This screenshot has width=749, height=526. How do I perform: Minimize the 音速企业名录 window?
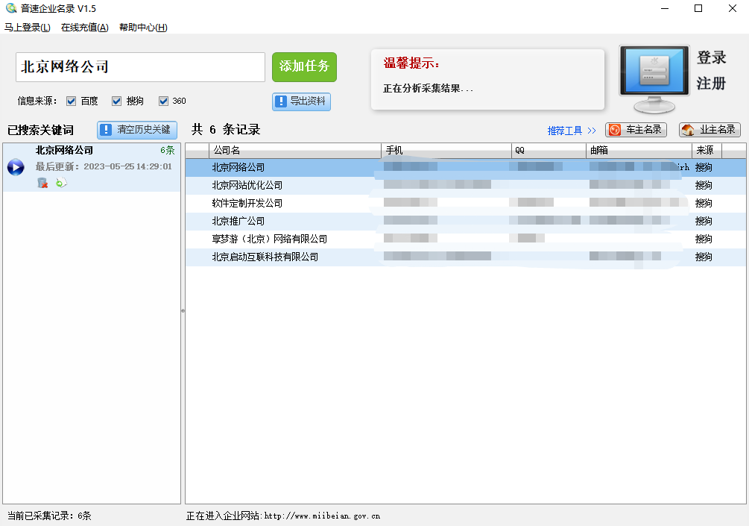tap(665, 9)
